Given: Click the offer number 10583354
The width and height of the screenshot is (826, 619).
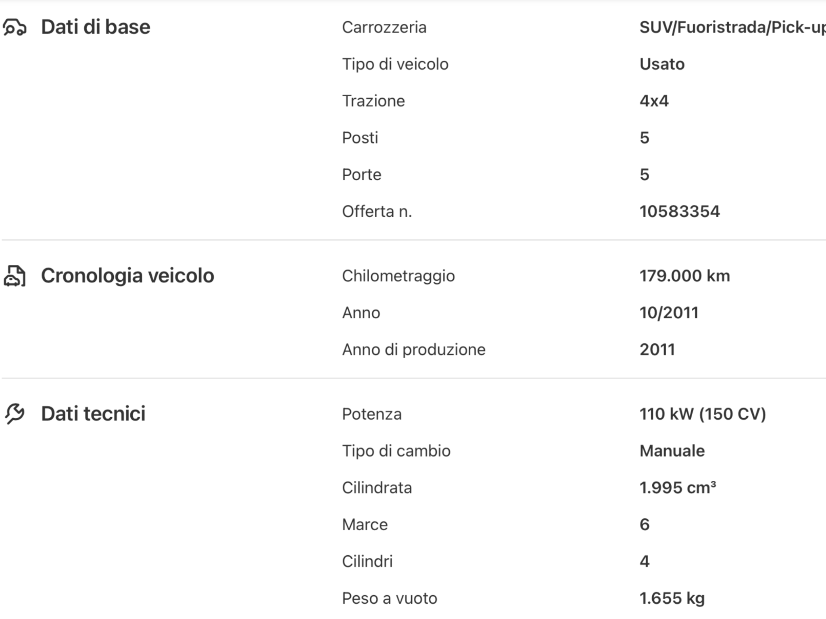Looking at the screenshot, I should [x=680, y=212].
